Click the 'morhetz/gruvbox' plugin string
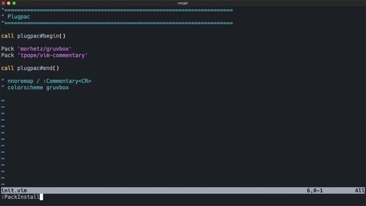The height and width of the screenshot is (206, 366). click(x=45, y=49)
